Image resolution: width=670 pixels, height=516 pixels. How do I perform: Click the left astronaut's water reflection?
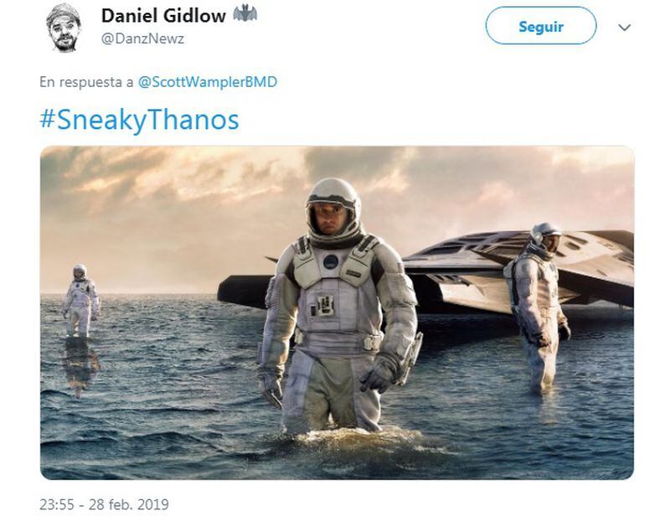80,365
